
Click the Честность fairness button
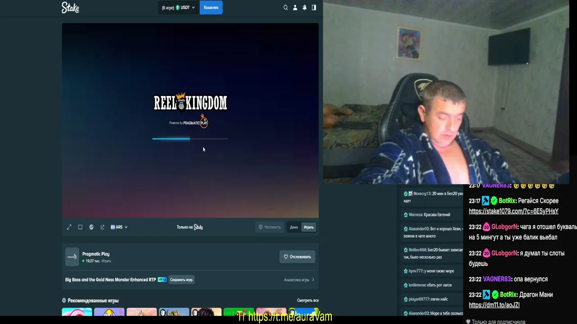tap(270, 227)
